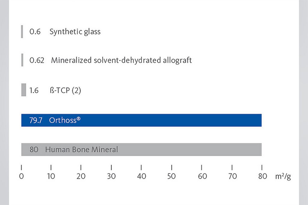308x205 pixels.
Task: Click the thin gray bar beside 0.6
Action: (x=22, y=32)
